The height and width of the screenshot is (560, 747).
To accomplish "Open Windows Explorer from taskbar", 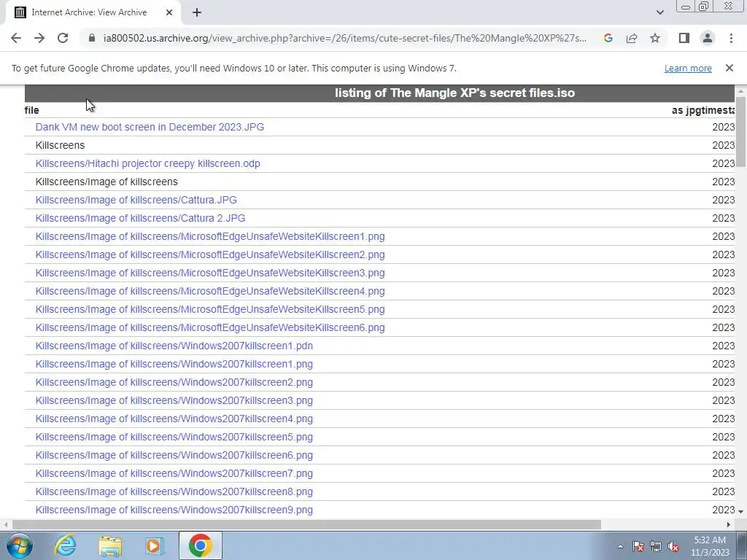I will [x=110, y=545].
